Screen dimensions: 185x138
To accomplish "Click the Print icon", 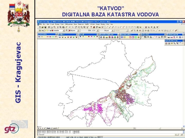I will point(49,27).
